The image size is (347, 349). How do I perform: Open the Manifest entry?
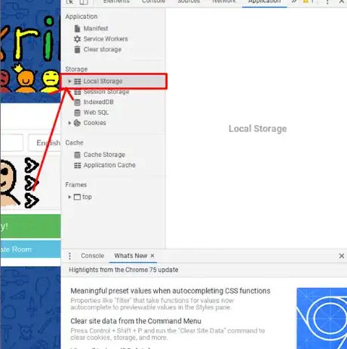[96, 29]
